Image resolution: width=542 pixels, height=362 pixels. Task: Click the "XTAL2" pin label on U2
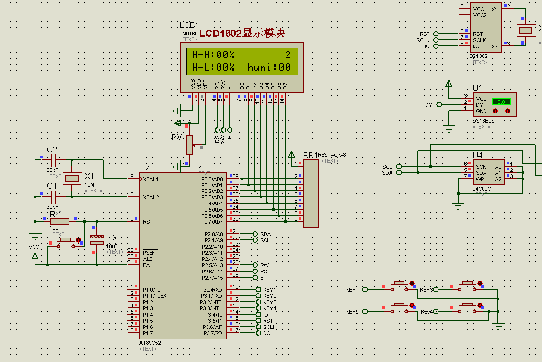(151, 197)
